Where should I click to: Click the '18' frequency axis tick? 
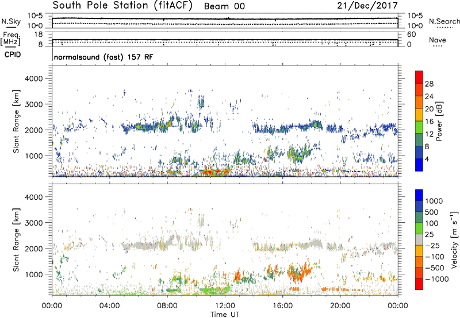[39, 34]
